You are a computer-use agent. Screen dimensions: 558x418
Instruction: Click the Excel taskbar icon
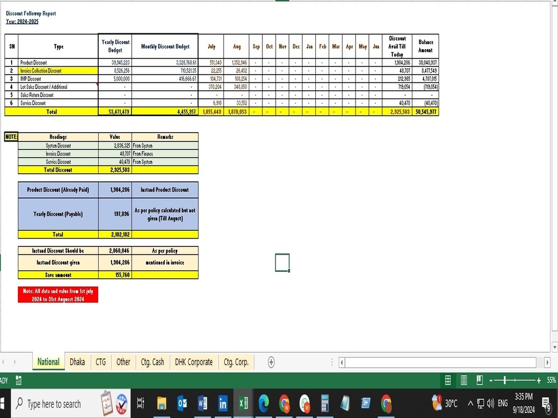click(x=243, y=404)
